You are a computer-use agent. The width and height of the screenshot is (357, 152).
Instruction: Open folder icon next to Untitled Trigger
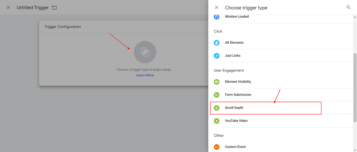54,8
